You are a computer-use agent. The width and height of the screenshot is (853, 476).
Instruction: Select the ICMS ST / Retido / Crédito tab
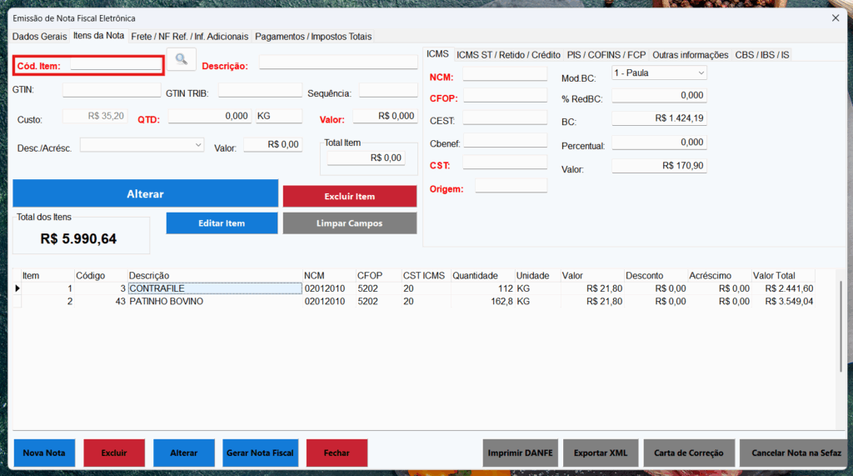point(508,55)
